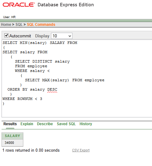Click the Oracle logo
The height and width of the screenshot is (166, 152).
coord(19,5)
